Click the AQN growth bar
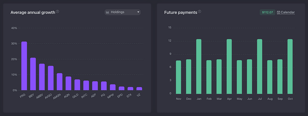 (x=68, y=83)
